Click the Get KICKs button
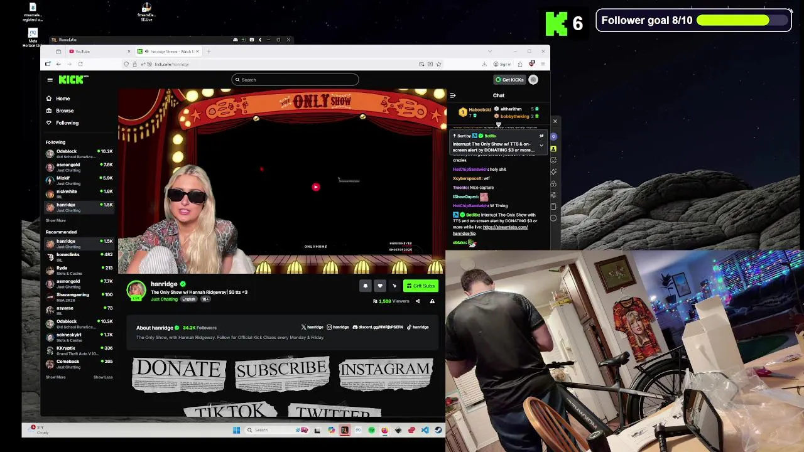The width and height of the screenshot is (804, 452). point(509,80)
